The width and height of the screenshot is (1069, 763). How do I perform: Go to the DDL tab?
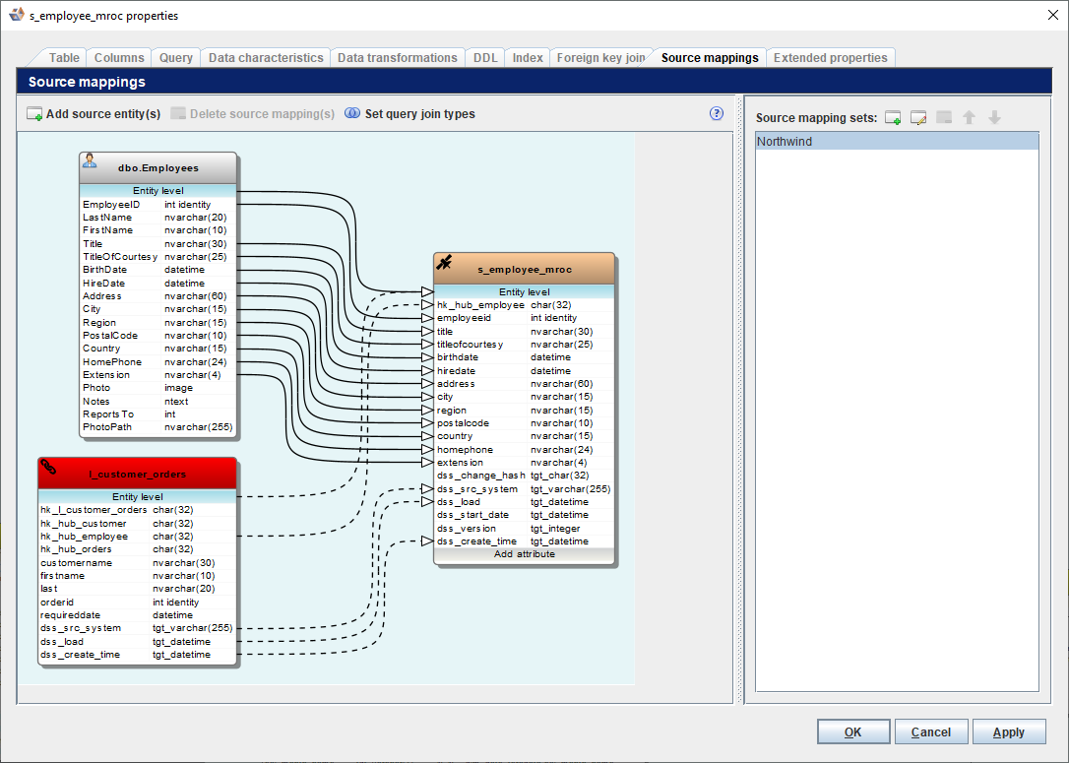pyautogui.click(x=485, y=58)
